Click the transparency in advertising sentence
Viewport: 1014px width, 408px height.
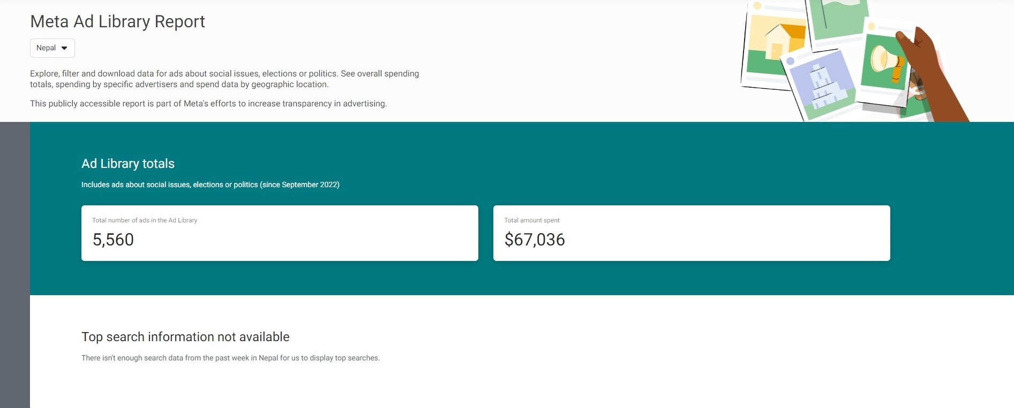coord(208,104)
